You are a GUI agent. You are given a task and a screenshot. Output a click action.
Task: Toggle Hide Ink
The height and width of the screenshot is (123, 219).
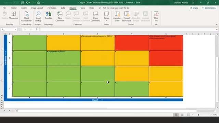[156, 16]
